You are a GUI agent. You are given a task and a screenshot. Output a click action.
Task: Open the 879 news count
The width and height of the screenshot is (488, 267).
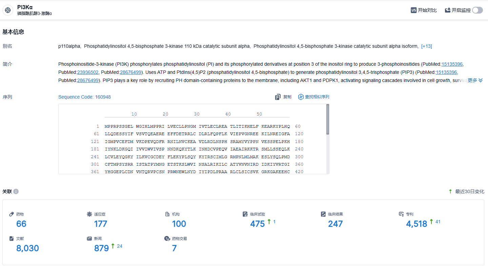[101, 248]
